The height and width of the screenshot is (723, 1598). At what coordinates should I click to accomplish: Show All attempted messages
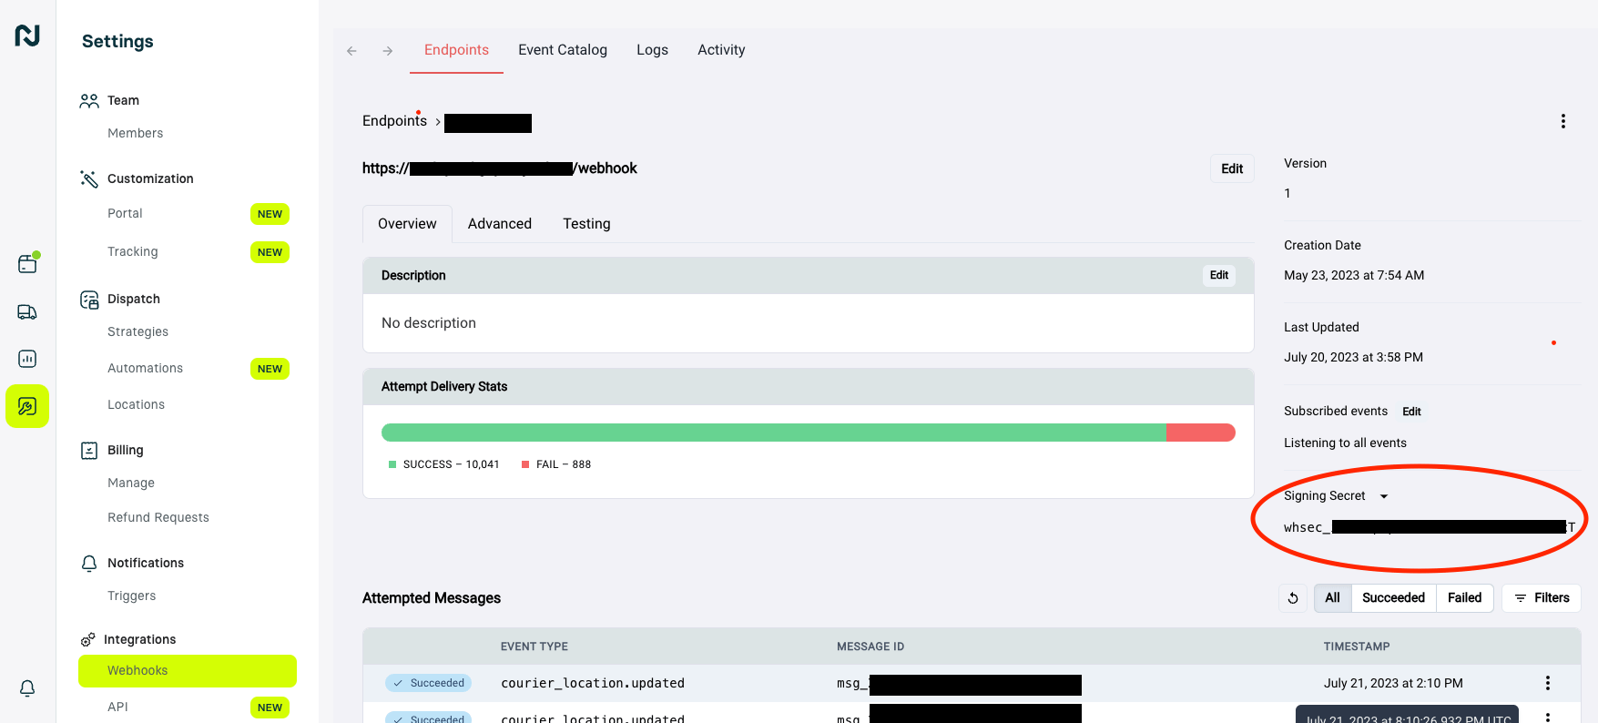1333,598
